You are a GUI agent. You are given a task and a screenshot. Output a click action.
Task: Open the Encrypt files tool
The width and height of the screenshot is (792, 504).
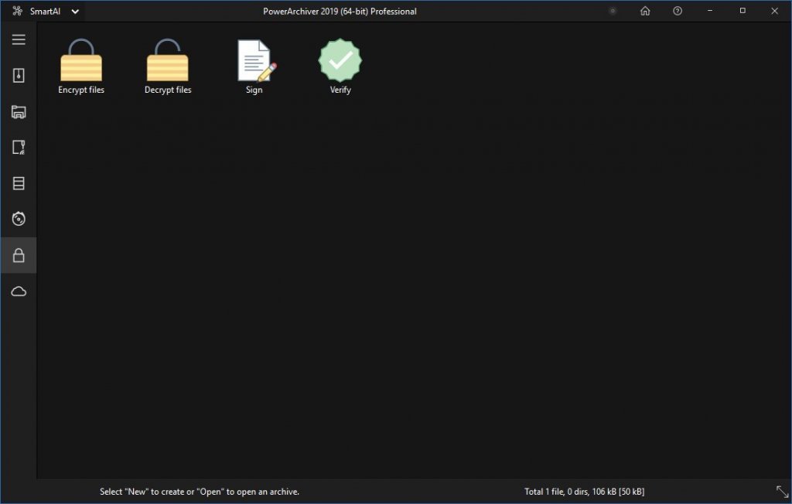80,66
